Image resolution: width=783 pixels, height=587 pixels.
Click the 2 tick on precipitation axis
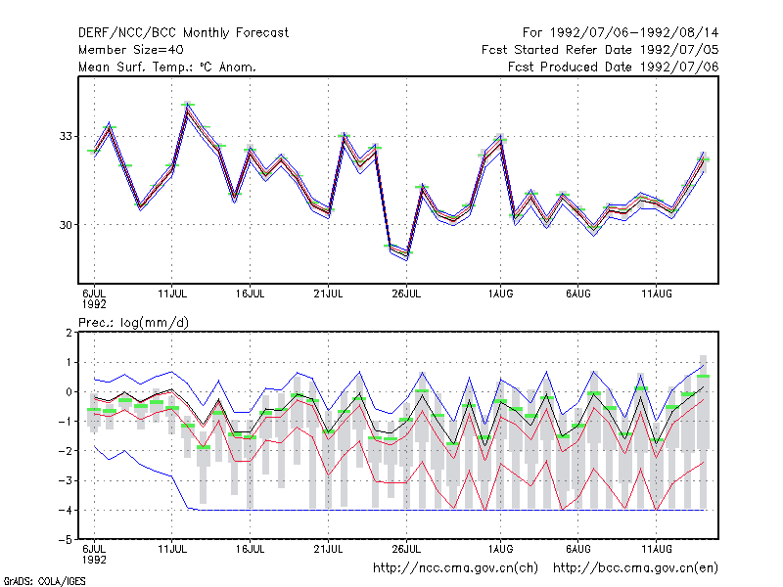[x=69, y=333]
